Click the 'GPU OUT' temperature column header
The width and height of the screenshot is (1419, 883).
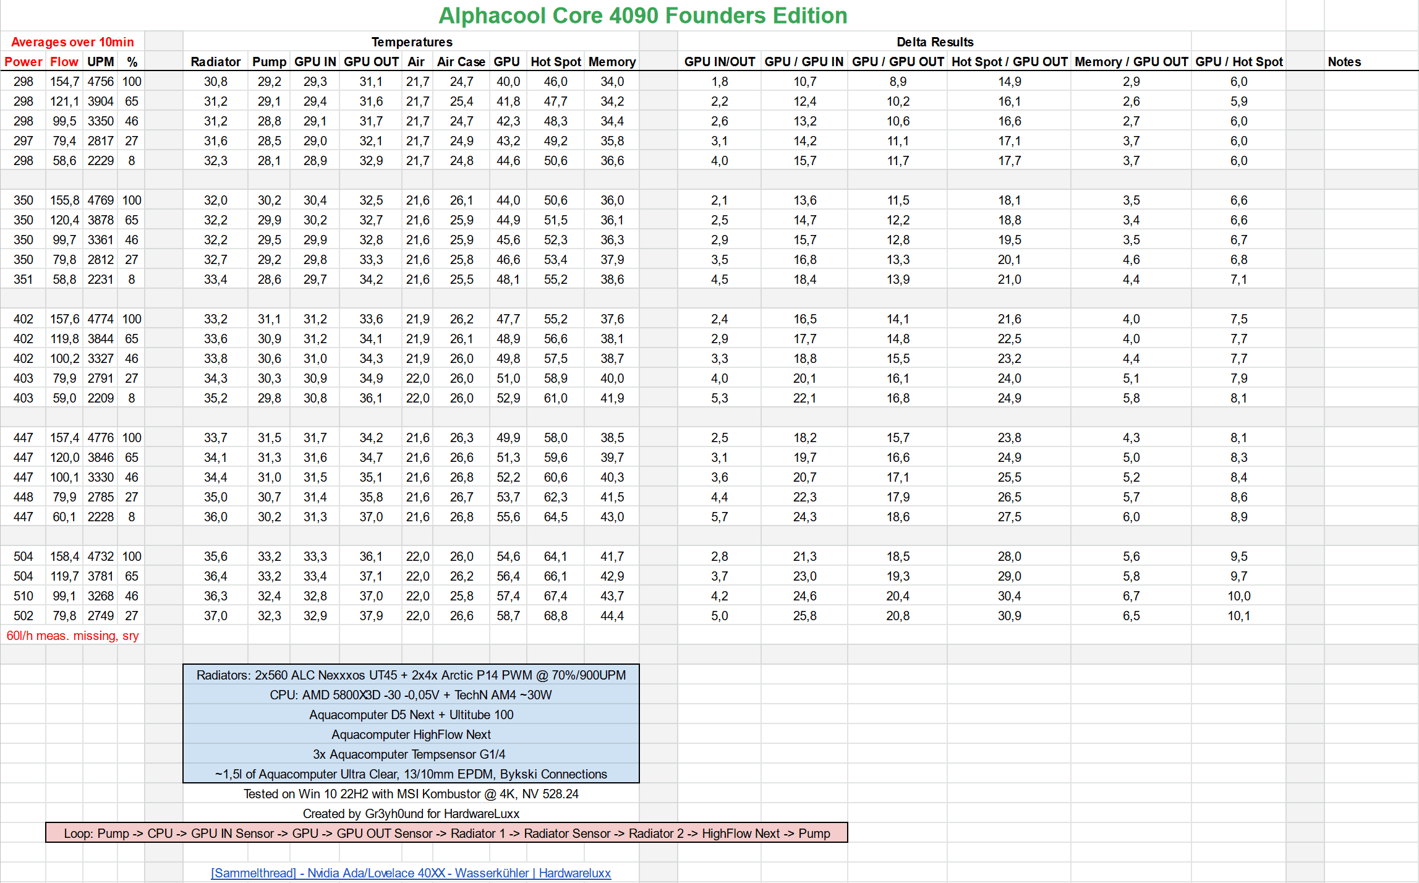(x=371, y=62)
